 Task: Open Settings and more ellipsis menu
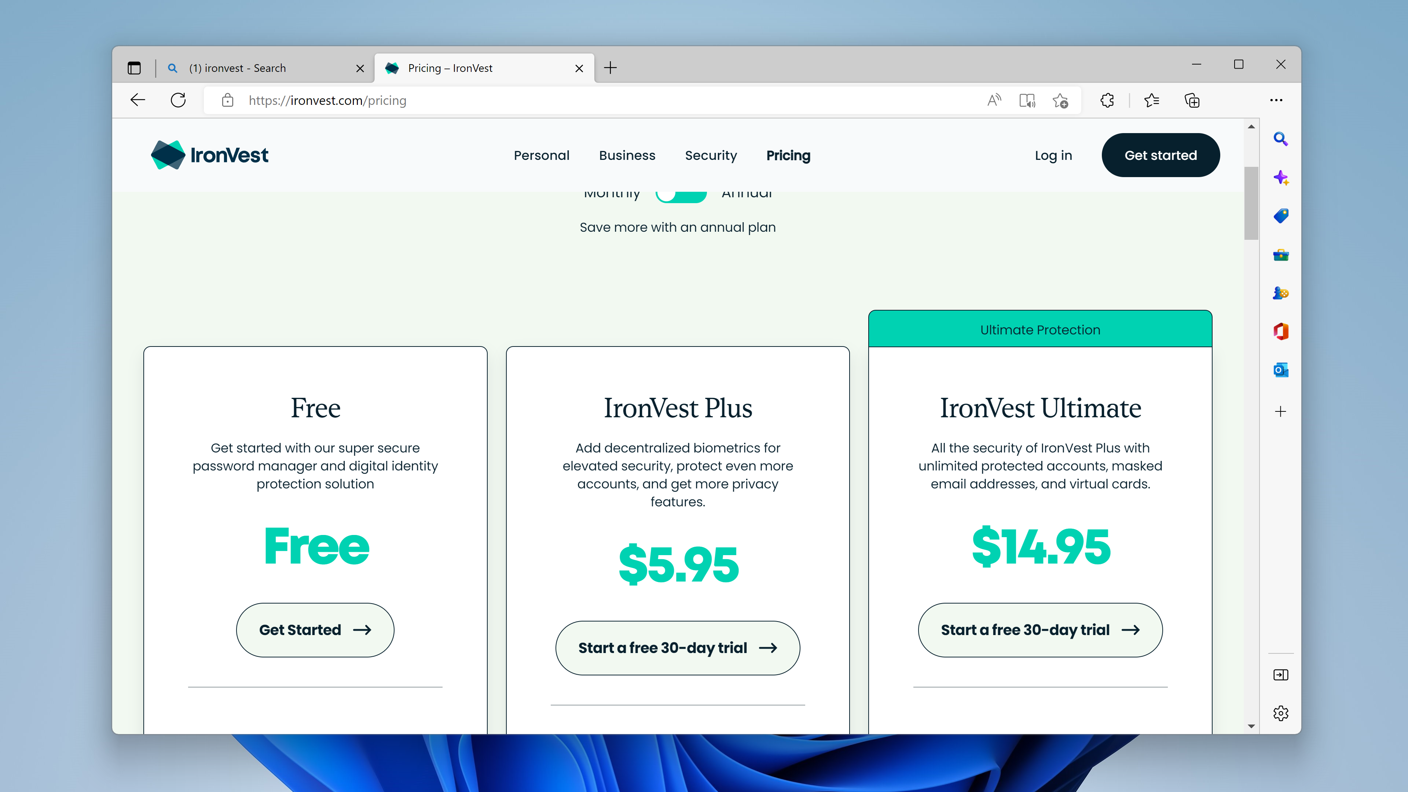pos(1276,100)
